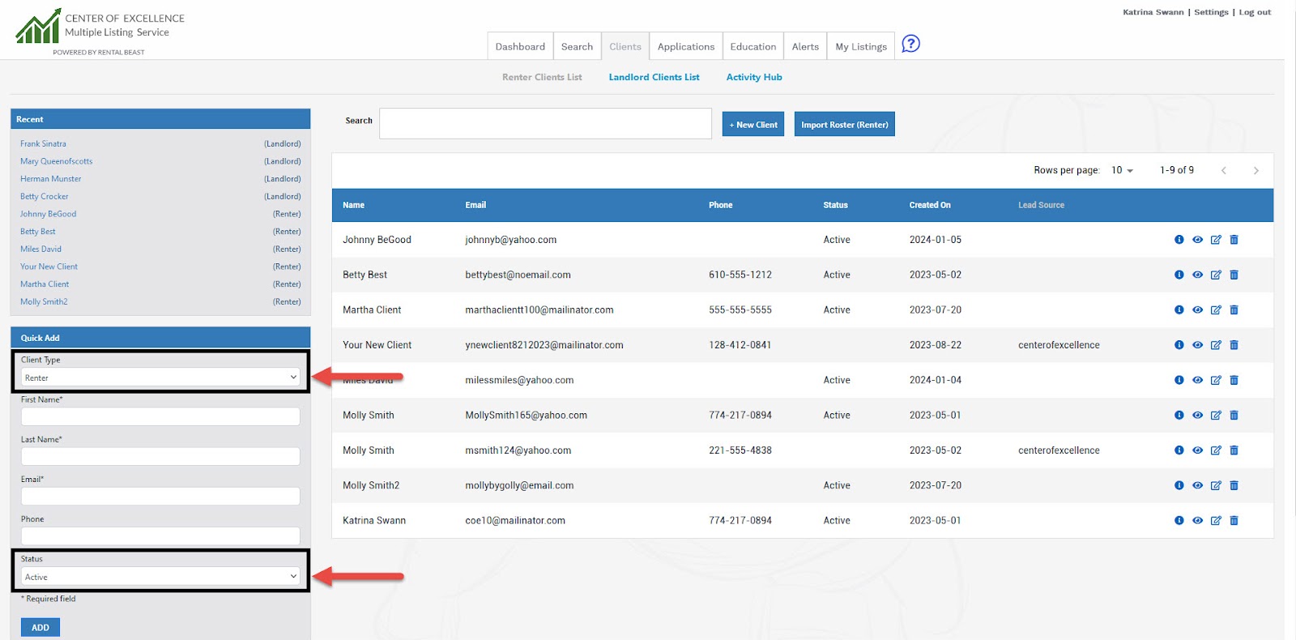Open the Dashboard tab
Screen dimensions: 1296x640
(x=520, y=46)
